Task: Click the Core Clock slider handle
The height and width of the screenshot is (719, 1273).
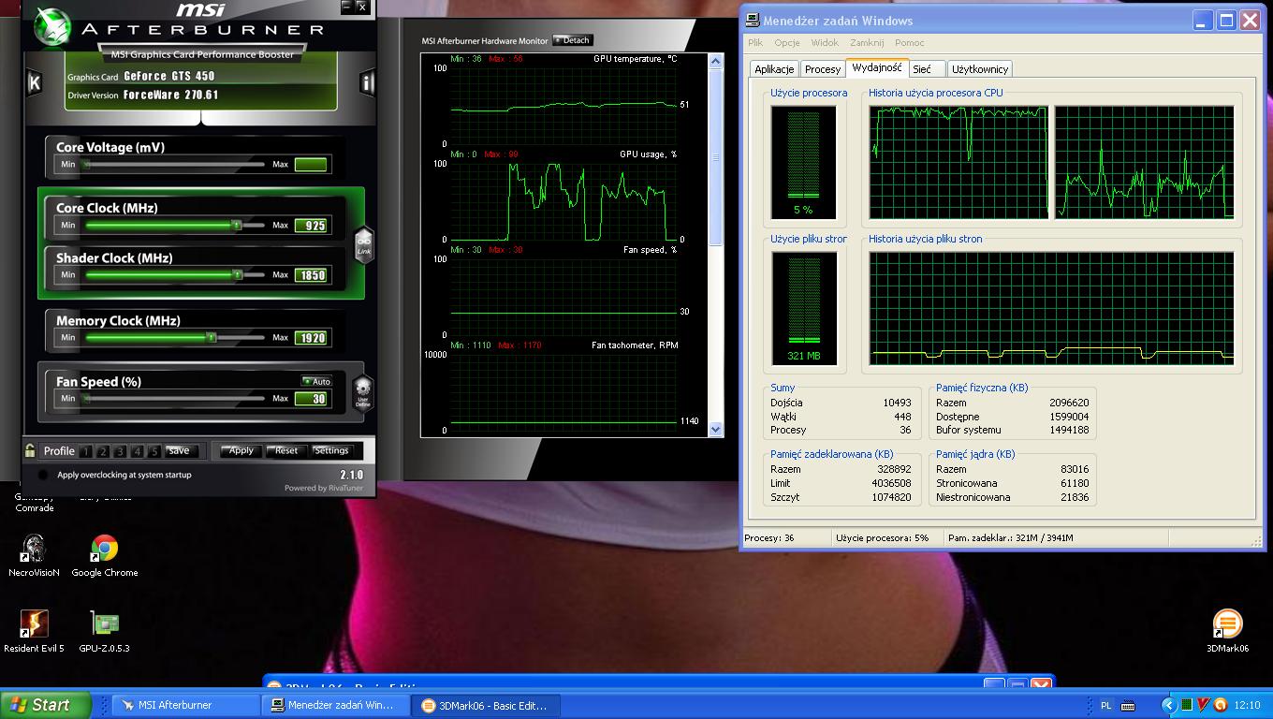Action: (x=237, y=225)
